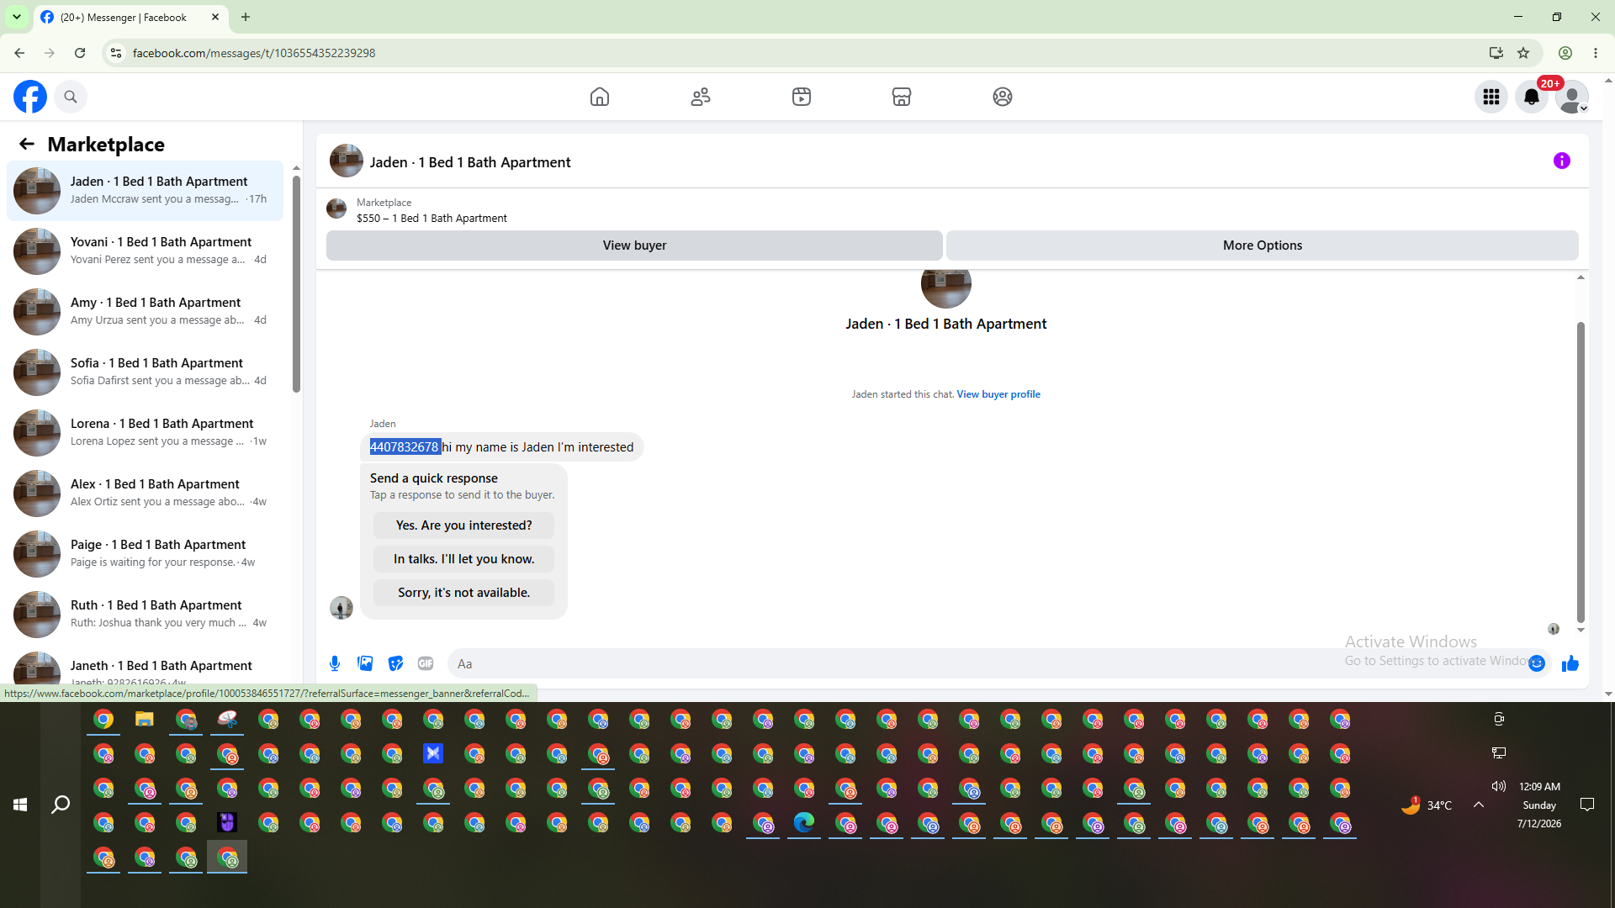View site information icon in address bar
This screenshot has height=908, width=1615.
click(x=116, y=53)
